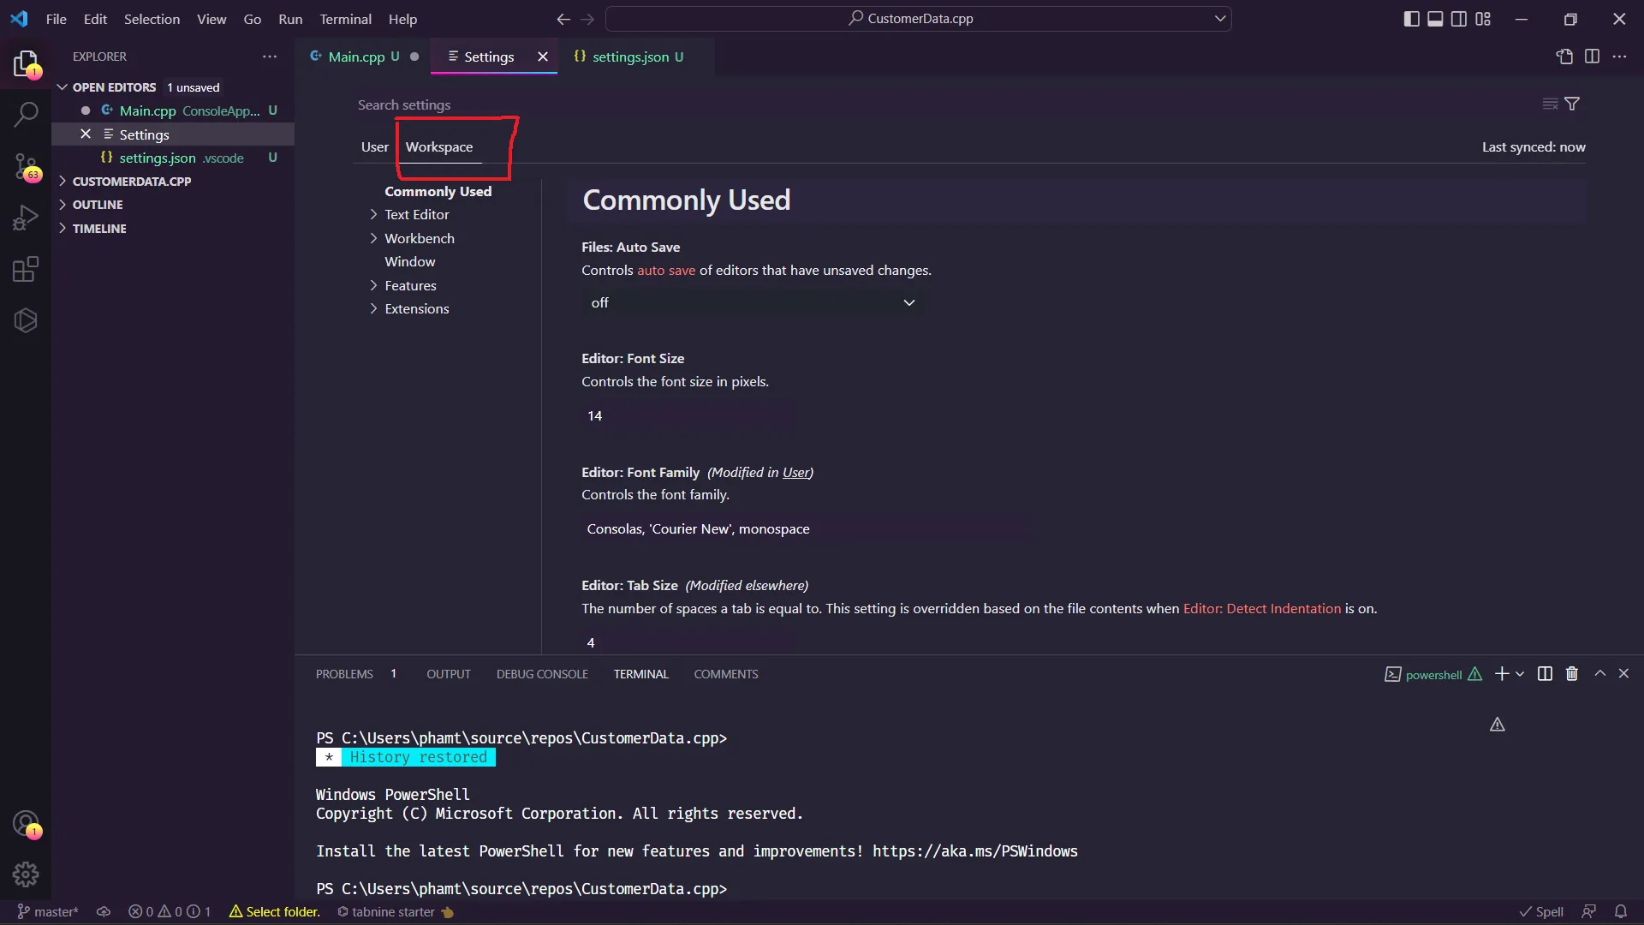Split the terminal panel

pos(1545,674)
